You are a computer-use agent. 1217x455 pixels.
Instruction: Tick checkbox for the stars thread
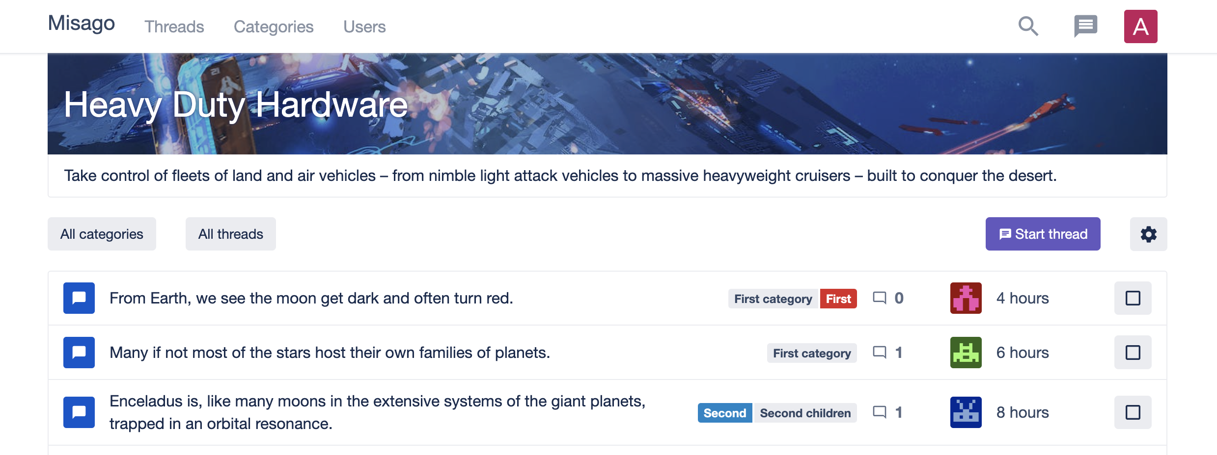(1133, 353)
